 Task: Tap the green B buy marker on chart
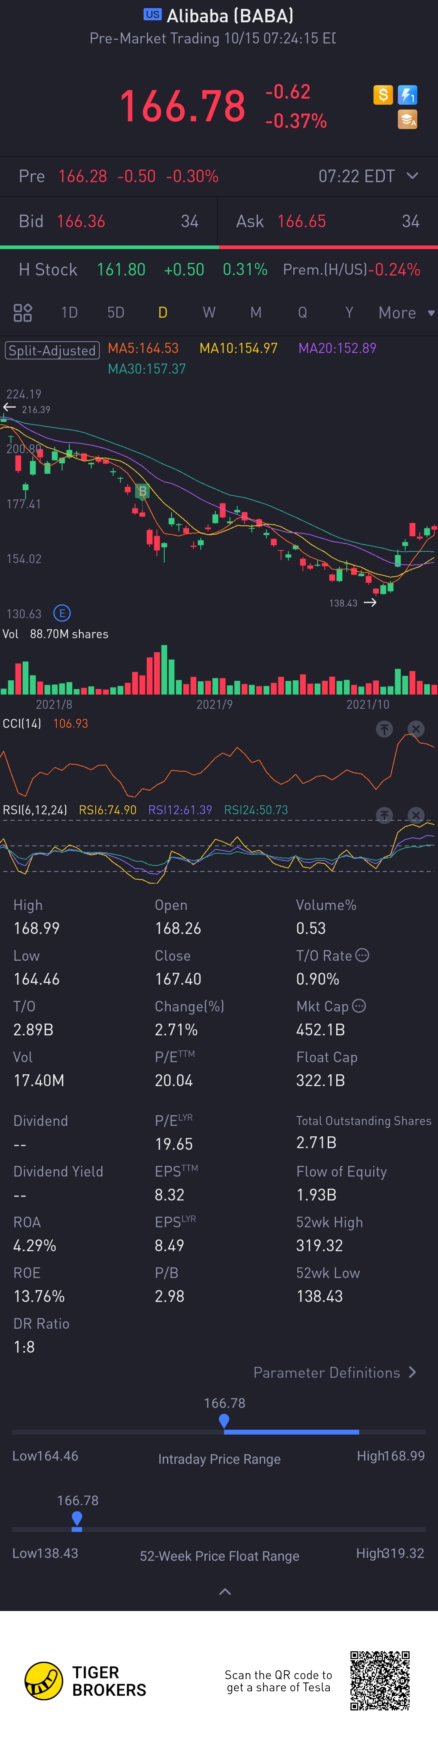coord(142,491)
